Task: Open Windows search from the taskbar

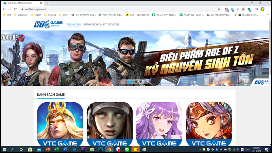Action: [x=13, y=149]
